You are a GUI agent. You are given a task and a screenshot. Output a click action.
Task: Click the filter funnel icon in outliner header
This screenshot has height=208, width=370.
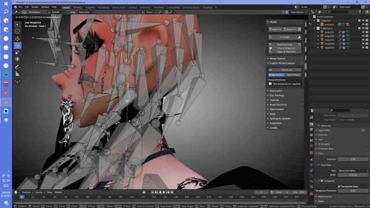360,12
